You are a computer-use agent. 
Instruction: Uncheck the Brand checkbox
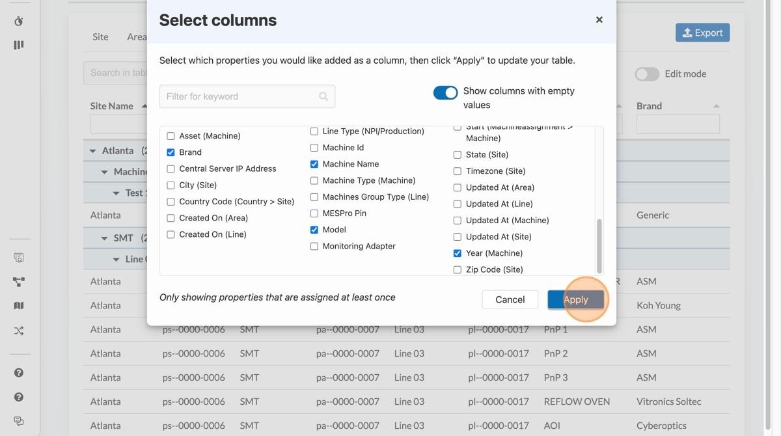171,152
